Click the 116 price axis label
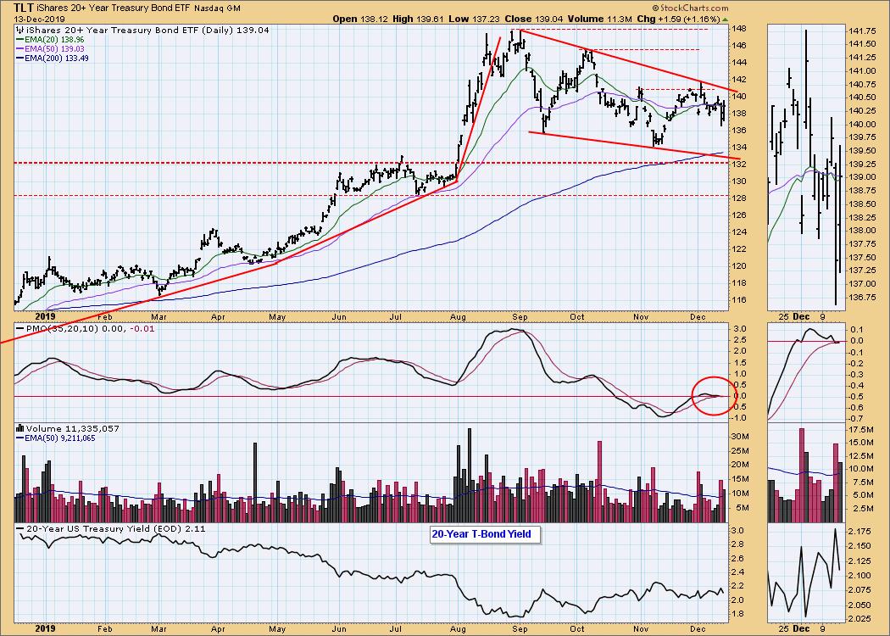The image size is (890, 636). [739, 300]
